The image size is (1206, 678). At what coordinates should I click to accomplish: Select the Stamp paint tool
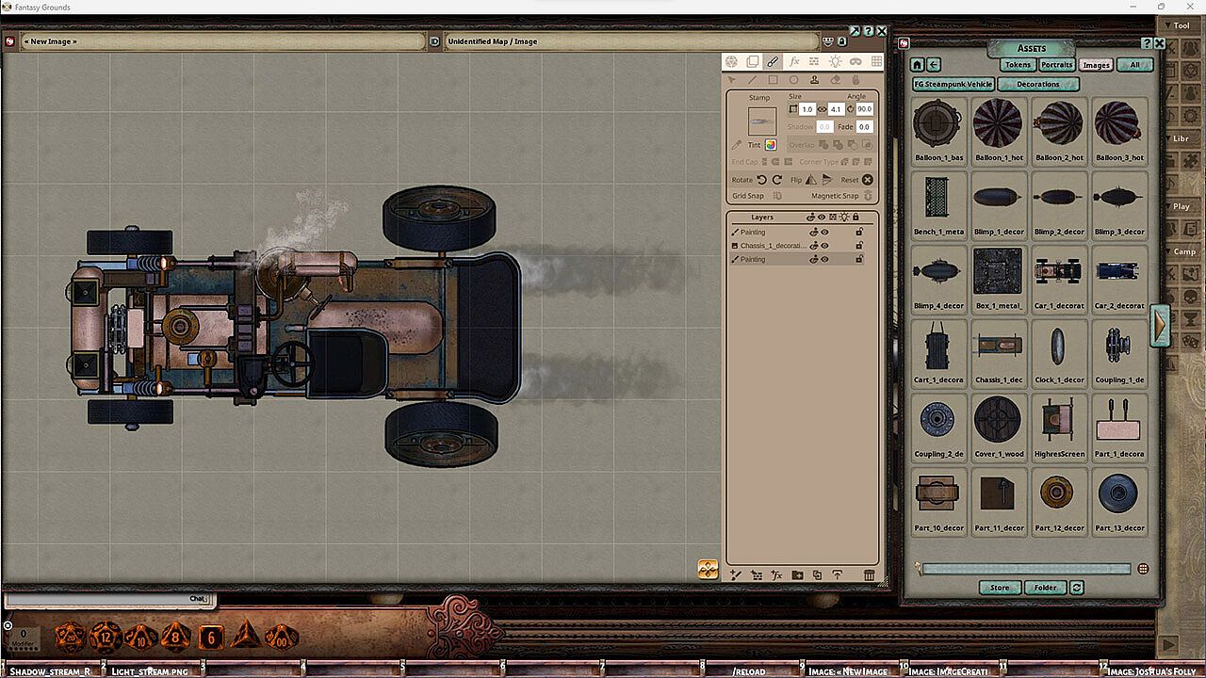point(814,80)
